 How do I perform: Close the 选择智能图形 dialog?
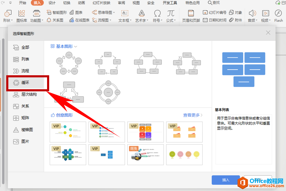click(x=268, y=33)
